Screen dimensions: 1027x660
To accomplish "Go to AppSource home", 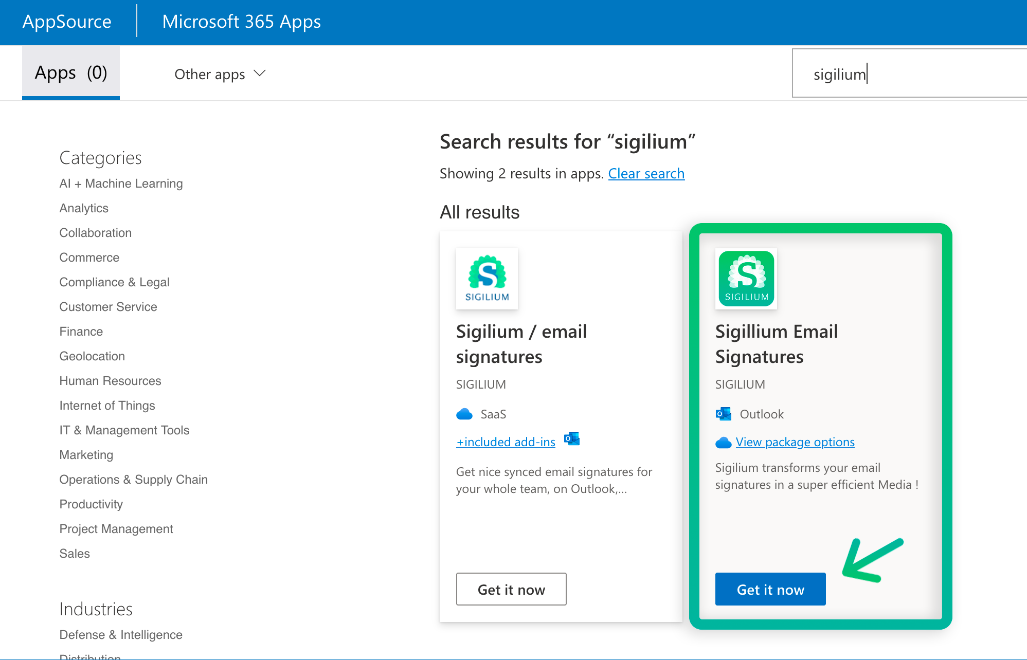I will (67, 22).
